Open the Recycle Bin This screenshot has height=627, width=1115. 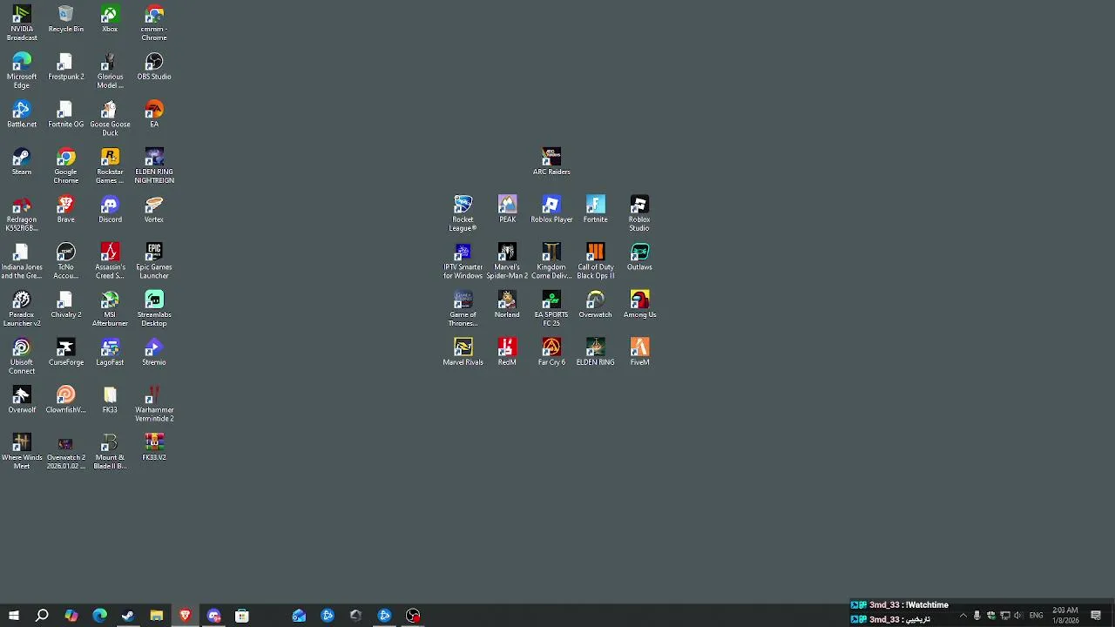tap(66, 19)
